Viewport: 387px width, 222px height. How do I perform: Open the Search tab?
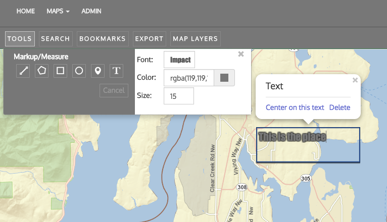tap(56, 39)
